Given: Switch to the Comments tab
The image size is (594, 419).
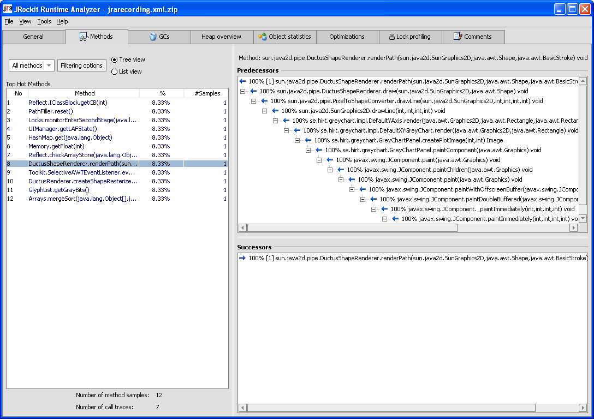Looking at the screenshot, I should [x=473, y=37].
